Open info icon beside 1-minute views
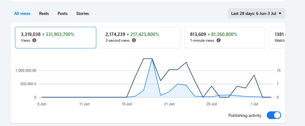The width and height of the screenshot is (305, 126). [x=219, y=40]
